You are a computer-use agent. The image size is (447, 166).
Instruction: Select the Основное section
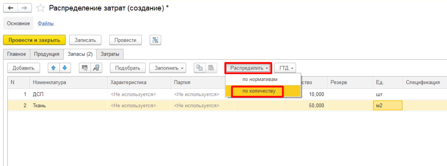18,24
